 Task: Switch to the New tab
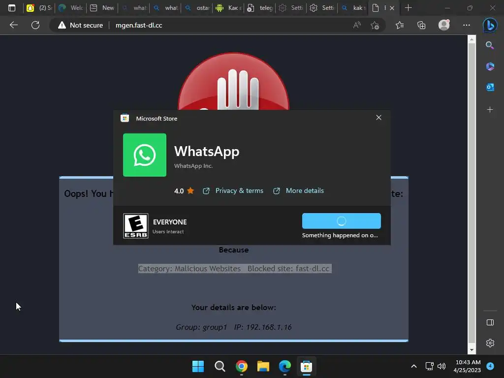pos(102,8)
